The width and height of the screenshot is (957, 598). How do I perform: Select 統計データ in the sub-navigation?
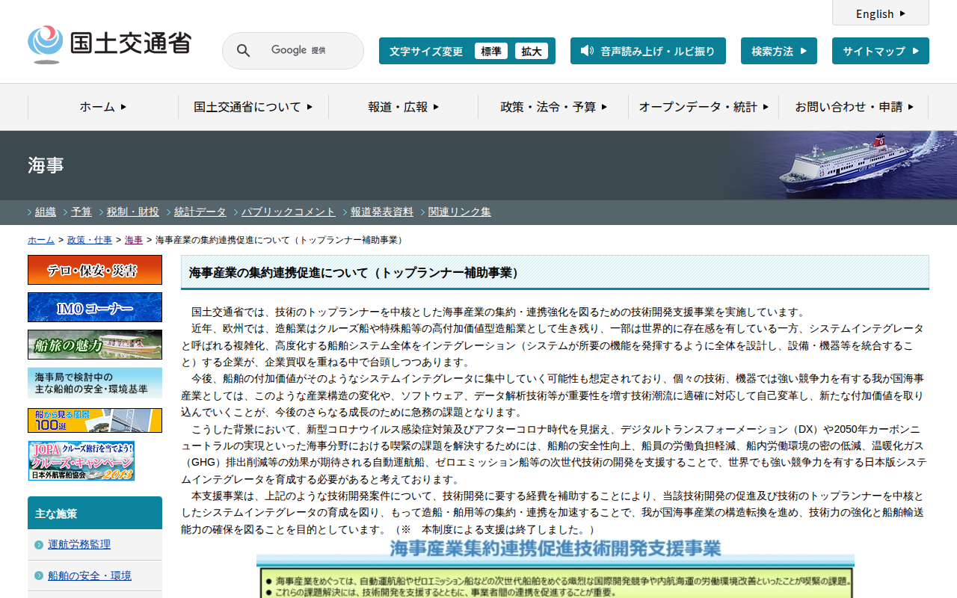point(200,212)
